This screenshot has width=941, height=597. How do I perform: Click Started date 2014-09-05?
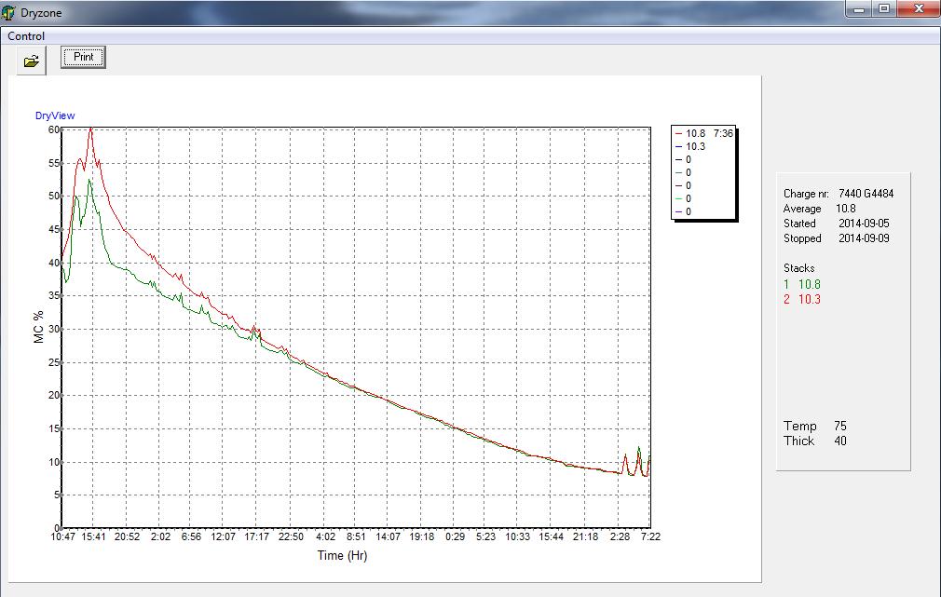tap(864, 224)
